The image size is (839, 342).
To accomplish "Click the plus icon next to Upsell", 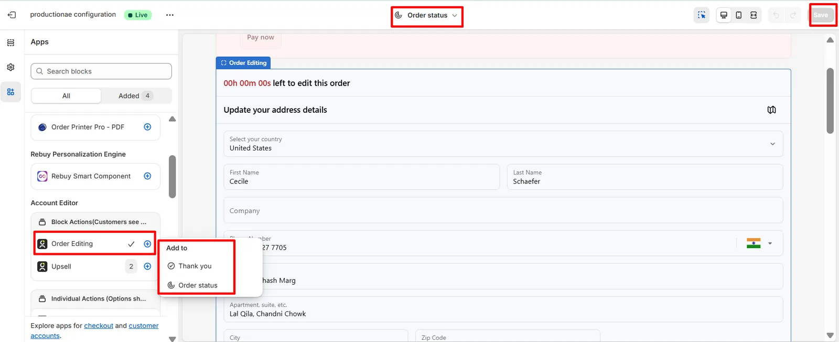I will (147, 266).
